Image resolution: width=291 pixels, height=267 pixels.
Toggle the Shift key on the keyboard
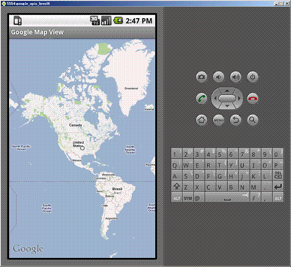[x=176, y=187]
